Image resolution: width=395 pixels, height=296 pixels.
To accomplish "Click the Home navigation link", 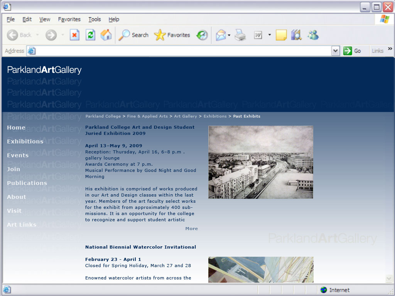I will point(16,128).
